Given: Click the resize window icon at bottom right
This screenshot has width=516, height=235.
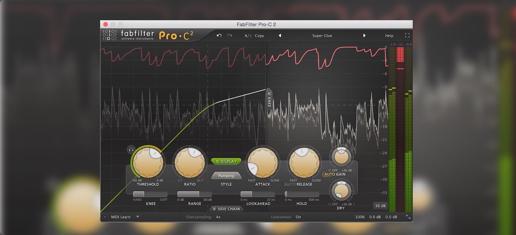Looking at the screenshot, I should click(x=408, y=217).
